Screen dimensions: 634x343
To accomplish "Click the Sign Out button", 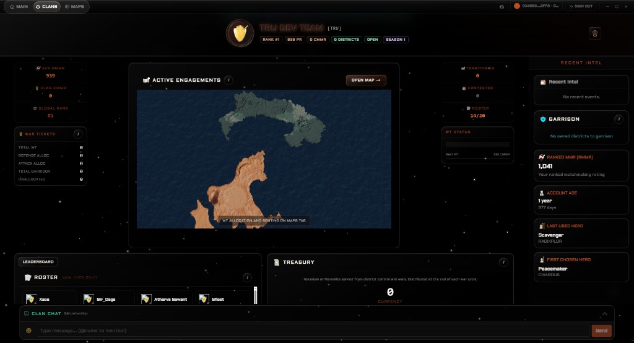I will point(580,6).
